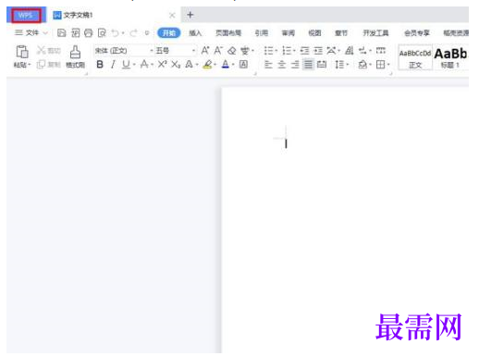Viewport: 479px width, 356px height.
Task: Click the phonetic guide 变 icon
Action: click(245, 50)
